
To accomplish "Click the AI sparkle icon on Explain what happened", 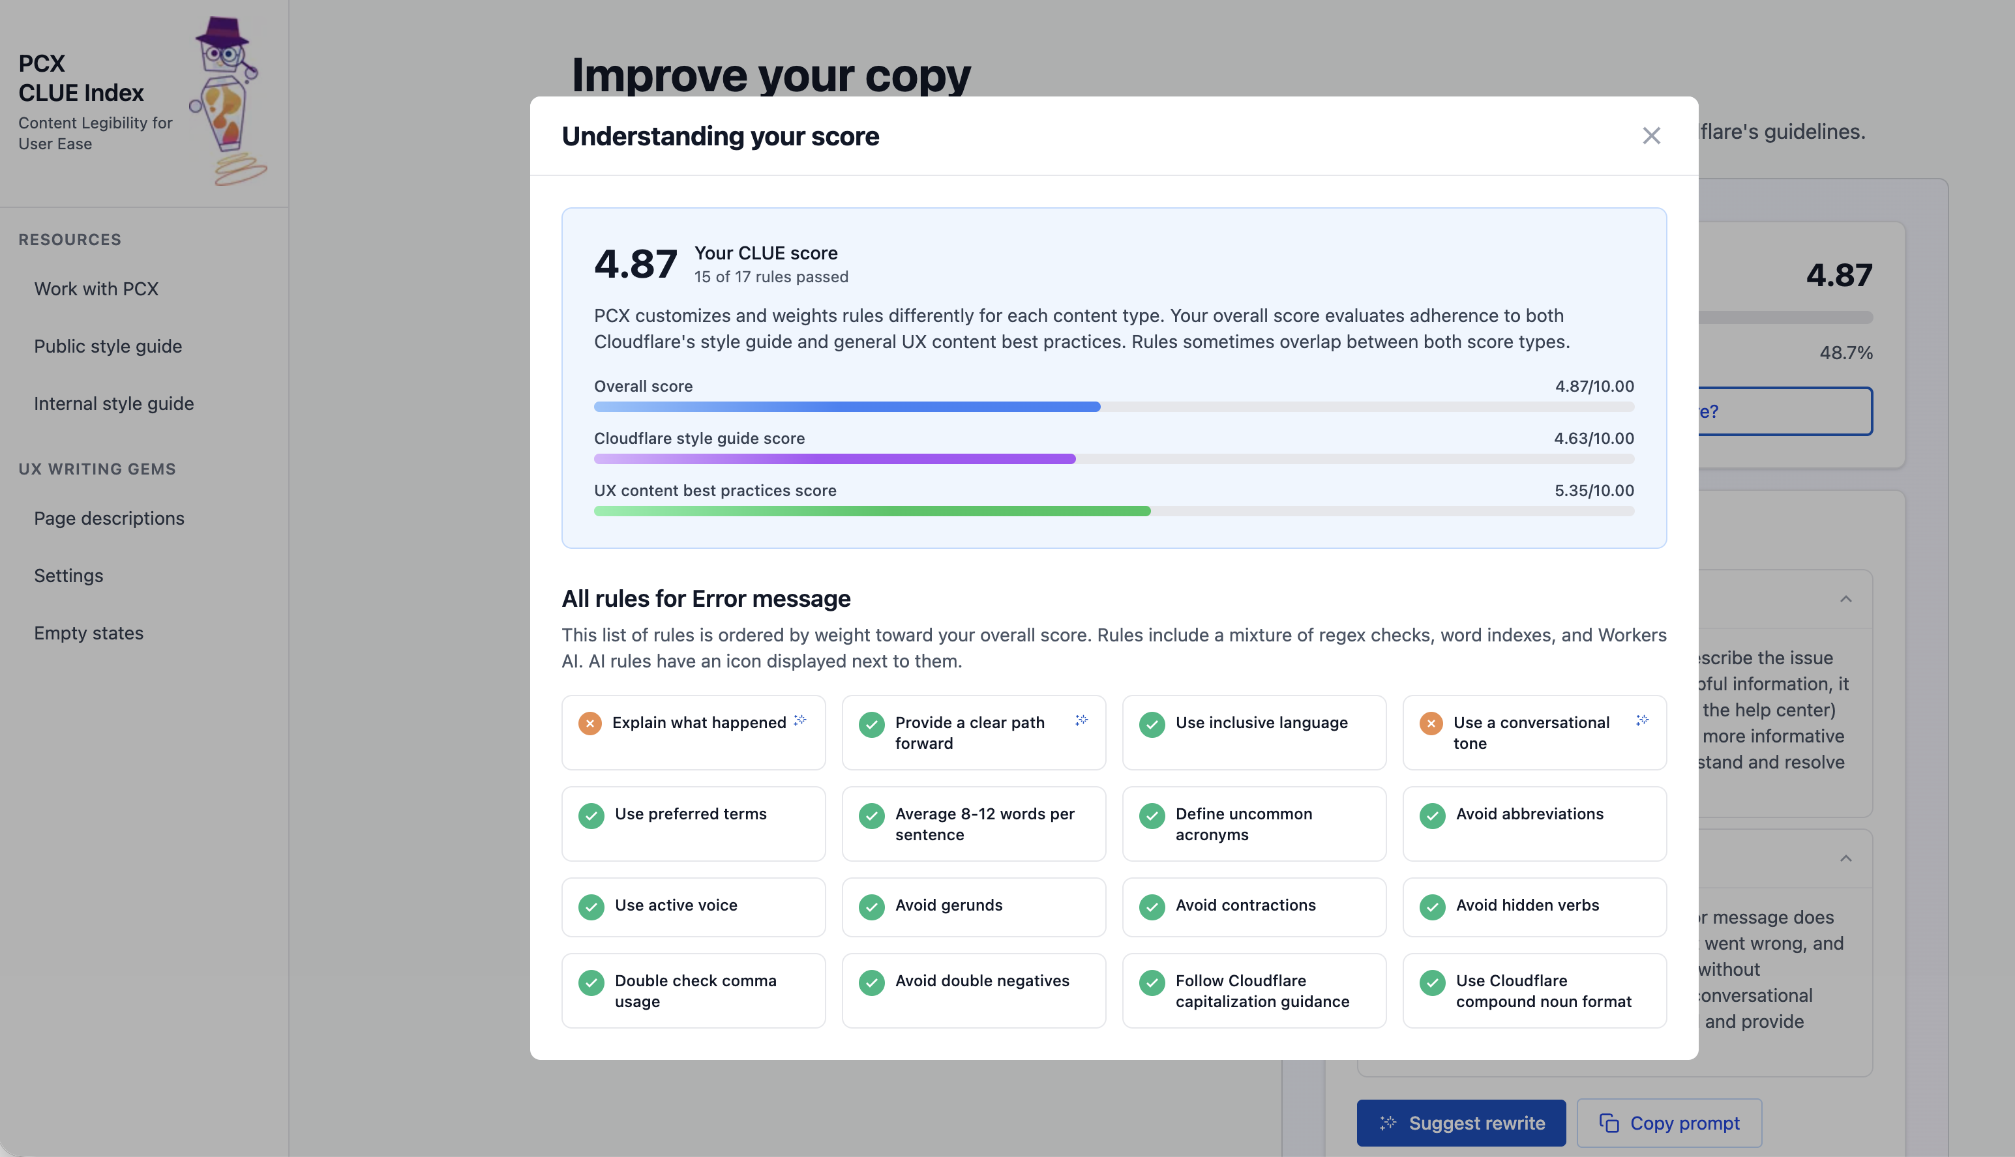I will pos(800,720).
